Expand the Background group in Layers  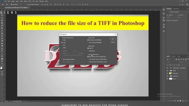pos(169,76)
